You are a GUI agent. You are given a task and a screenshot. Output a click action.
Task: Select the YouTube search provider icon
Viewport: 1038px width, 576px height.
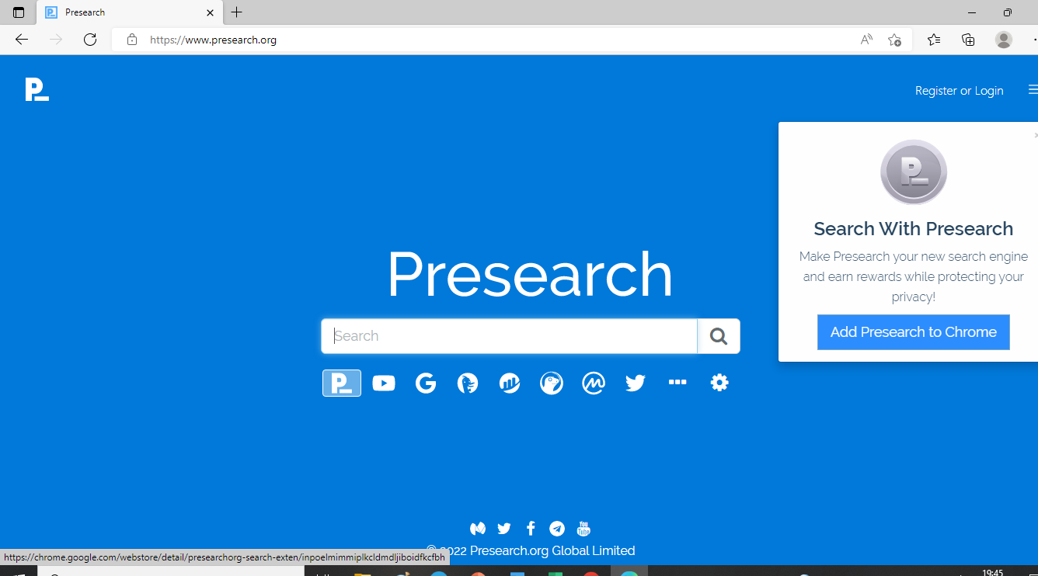384,383
